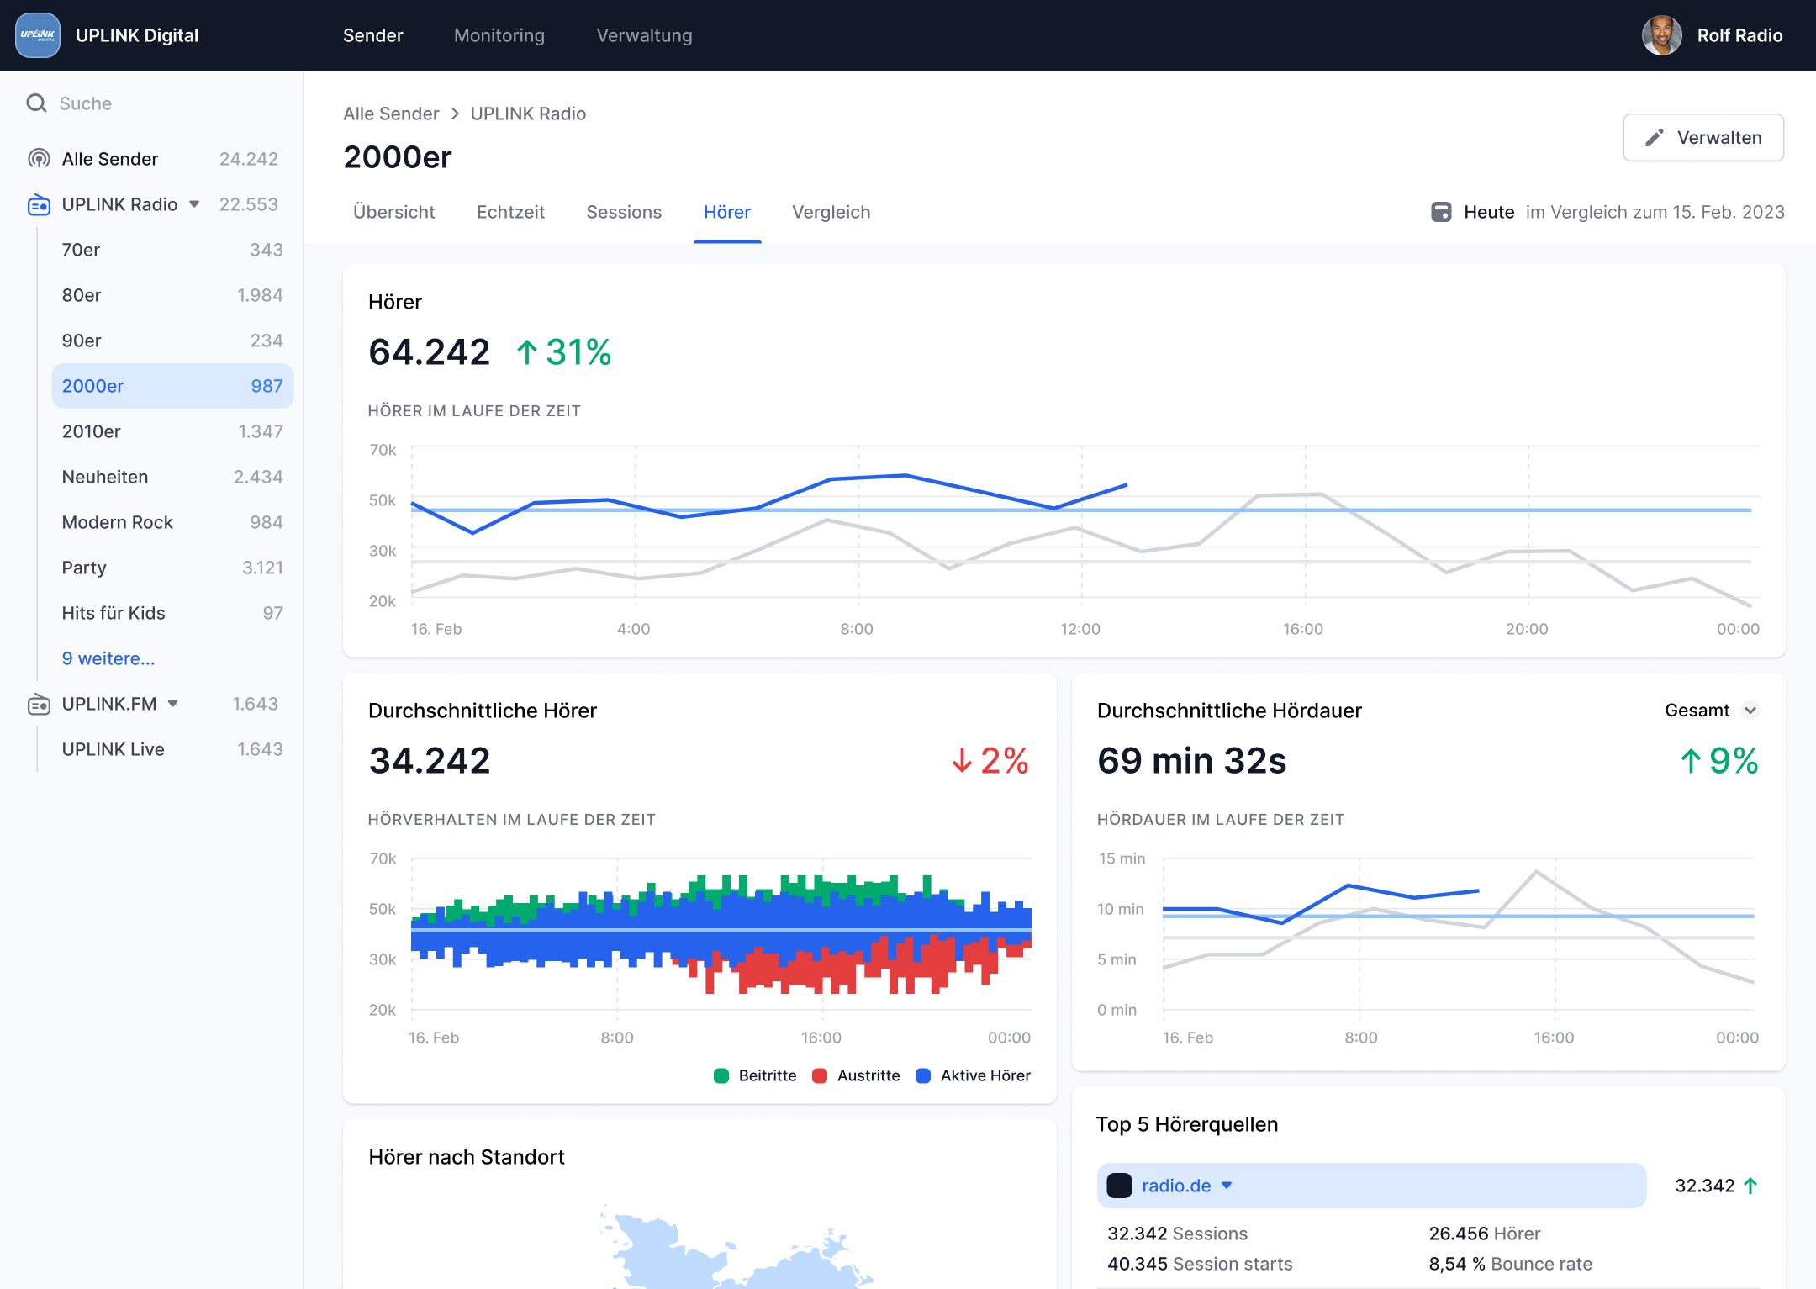Click the UPLINK Digital logo icon
This screenshot has width=1816, height=1289.
(38, 35)
